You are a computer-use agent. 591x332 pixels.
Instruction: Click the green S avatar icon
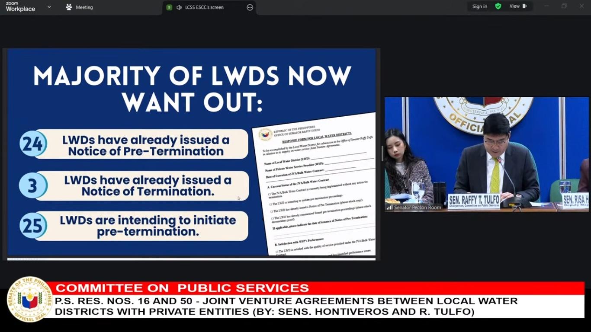pos(169,7)
